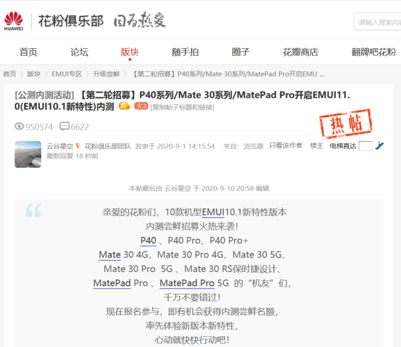Open the [公测内测活动] category tag
The width and height of the screenshot is (401, 347).
pos(44,95)
